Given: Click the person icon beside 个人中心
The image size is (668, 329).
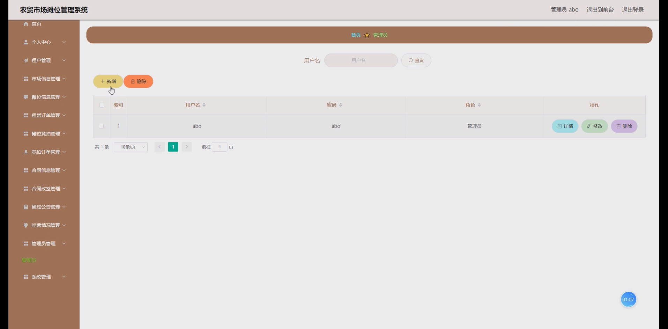Looking at the screenshot, I should tap(26, 42).
